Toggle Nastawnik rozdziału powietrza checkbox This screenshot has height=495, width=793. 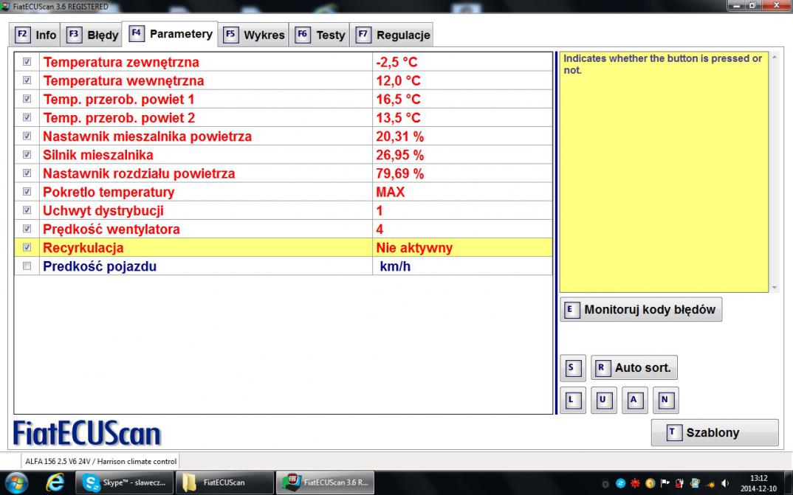(x=27, y=173)
